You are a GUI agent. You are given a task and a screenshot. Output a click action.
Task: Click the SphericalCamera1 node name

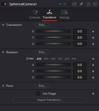(23, 4)
